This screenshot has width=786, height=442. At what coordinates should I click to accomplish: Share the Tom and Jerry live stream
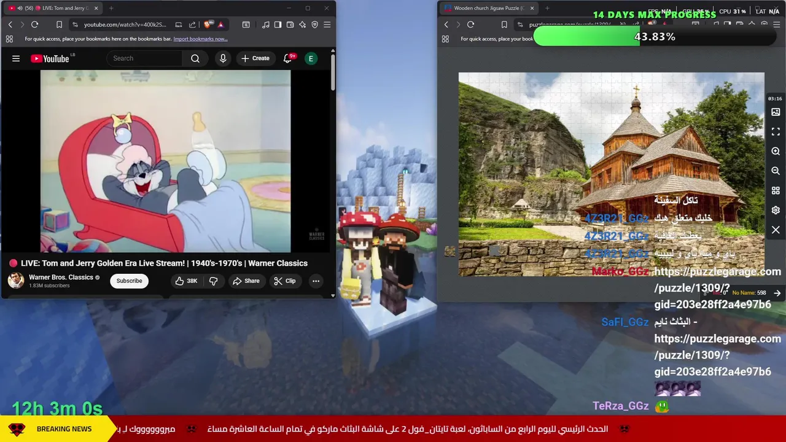point(246,281)
